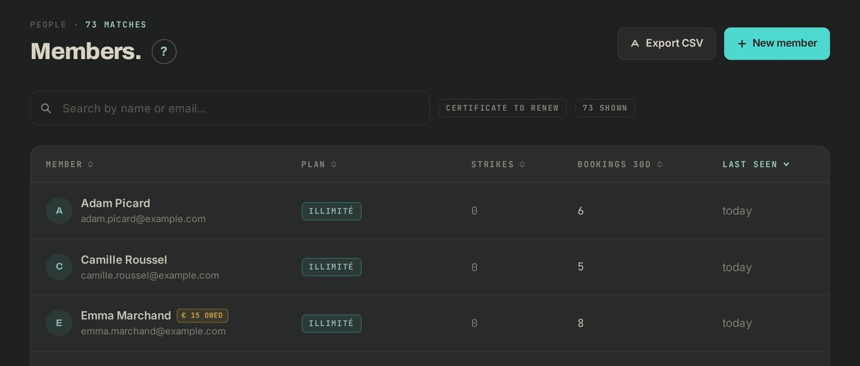Image resolution: width=860 pixels, height=366 pixels.
Task: Click Emma Marchand's strikes value 0
Action: point(475,323)
